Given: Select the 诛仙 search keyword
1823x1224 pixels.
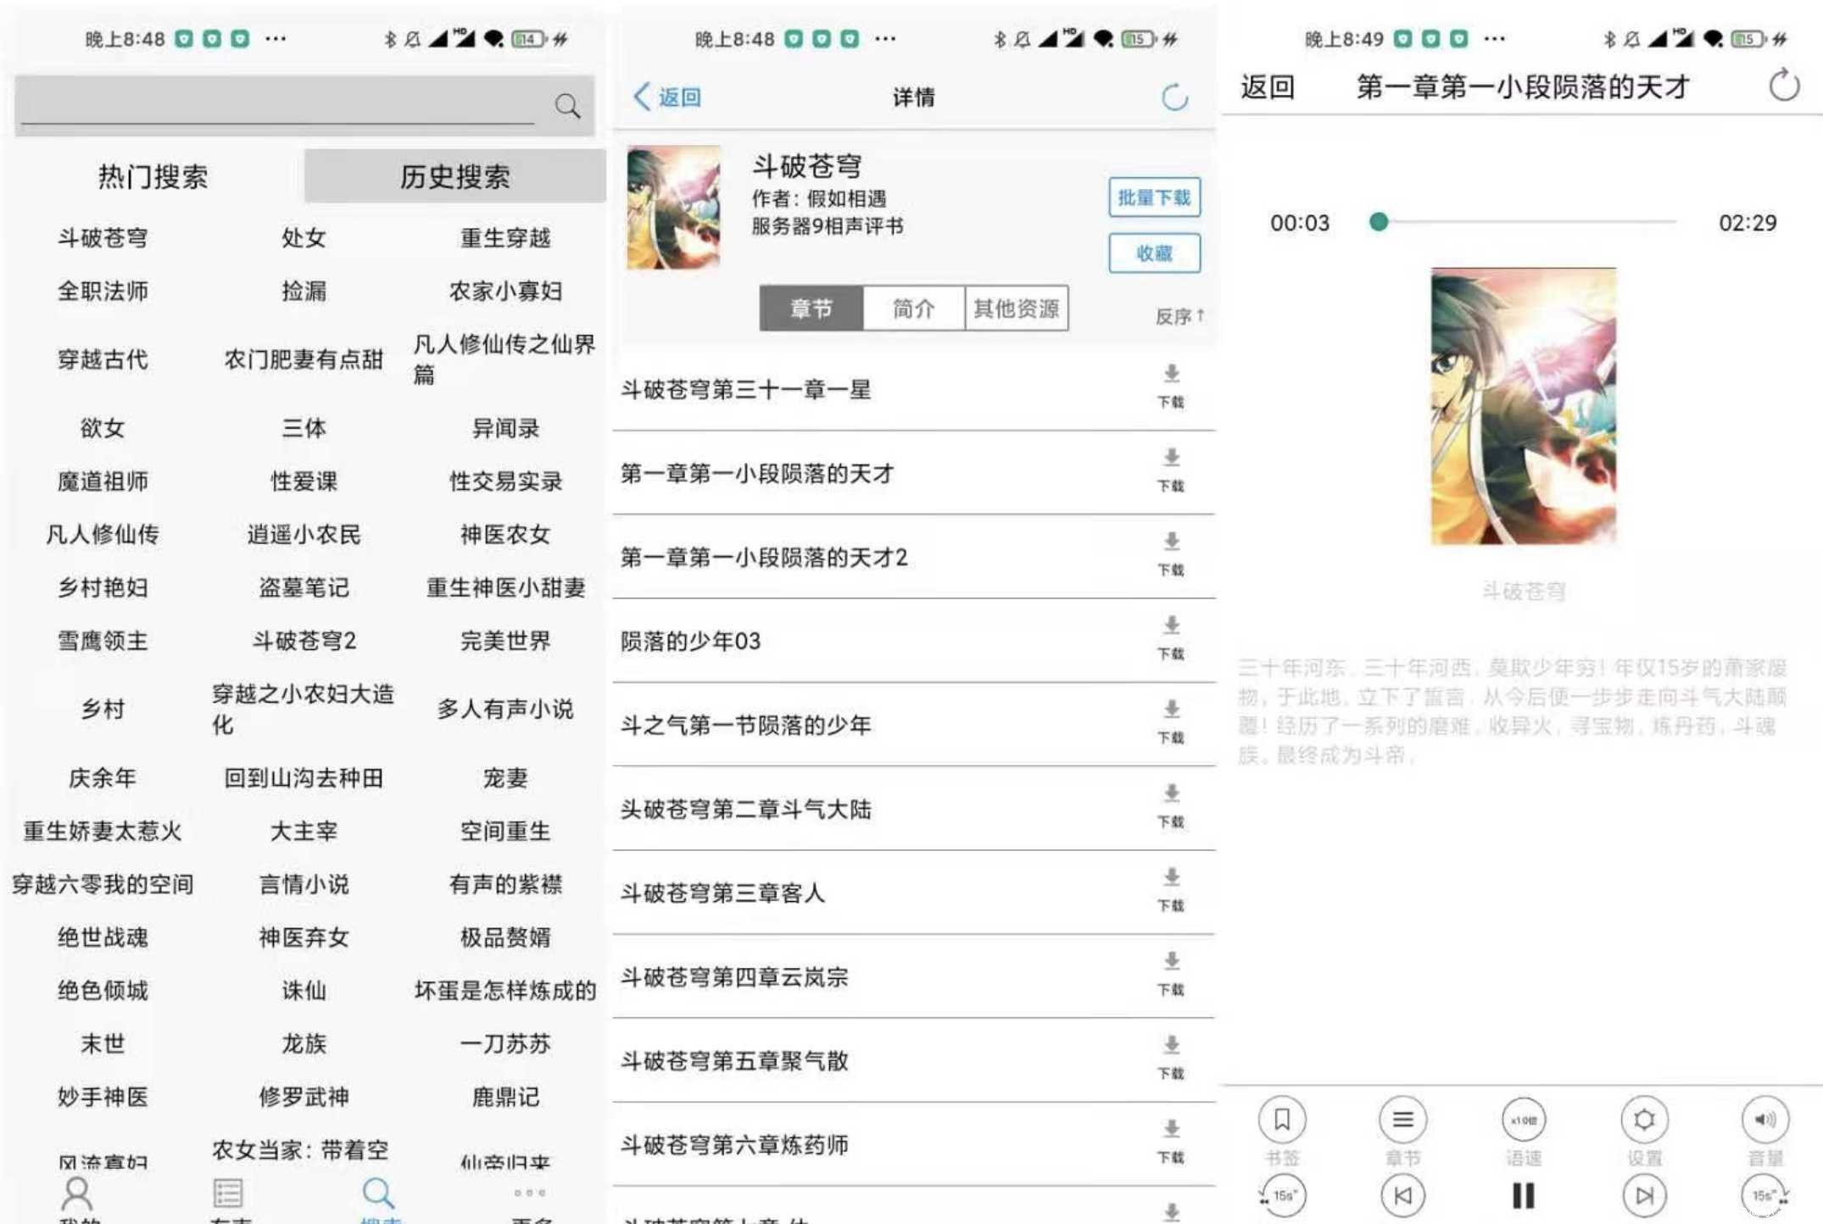Looking at the screenshot, I should [304, 990].
